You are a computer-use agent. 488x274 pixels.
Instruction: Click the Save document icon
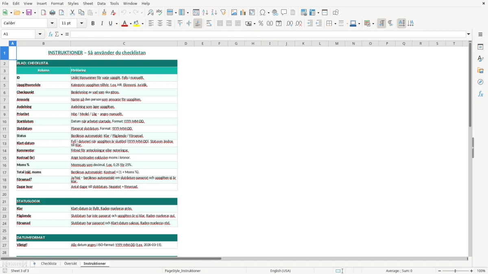(x=29, y=13)
